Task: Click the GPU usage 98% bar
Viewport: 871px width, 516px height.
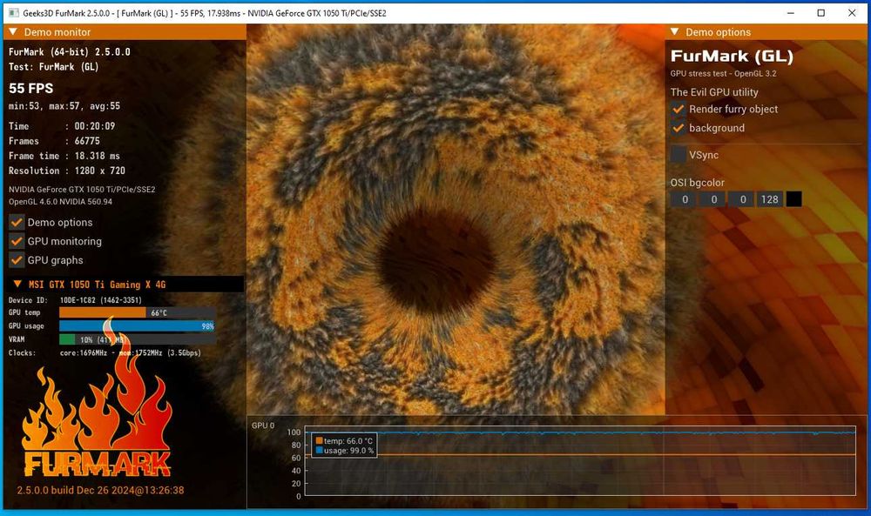Action: [x=138, y=326]
